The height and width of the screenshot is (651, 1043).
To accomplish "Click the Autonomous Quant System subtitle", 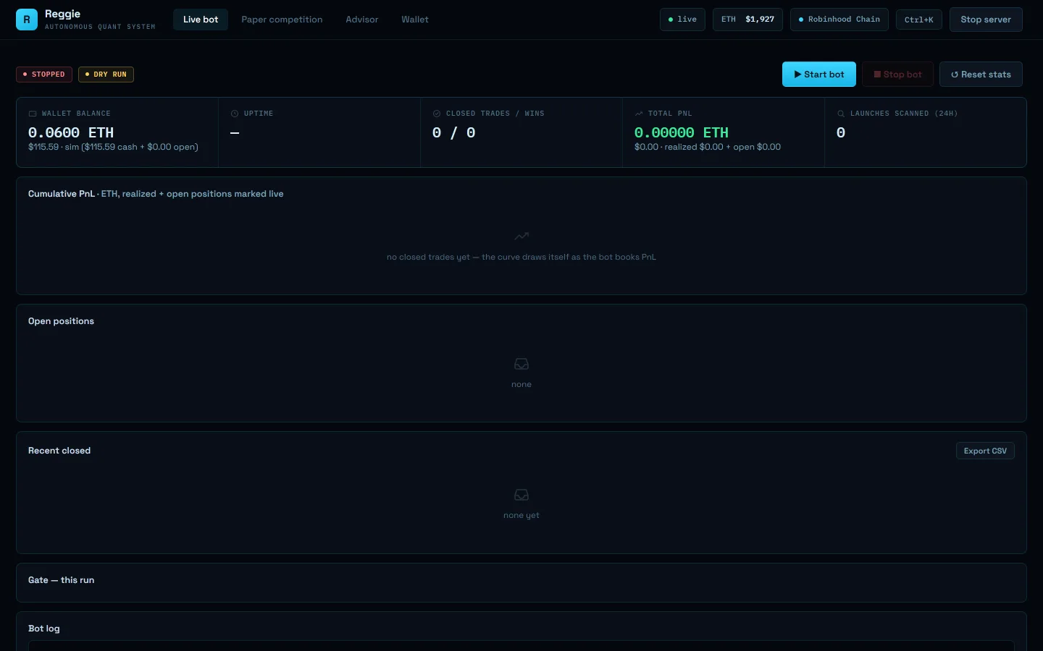I will [x=100, y=27].
